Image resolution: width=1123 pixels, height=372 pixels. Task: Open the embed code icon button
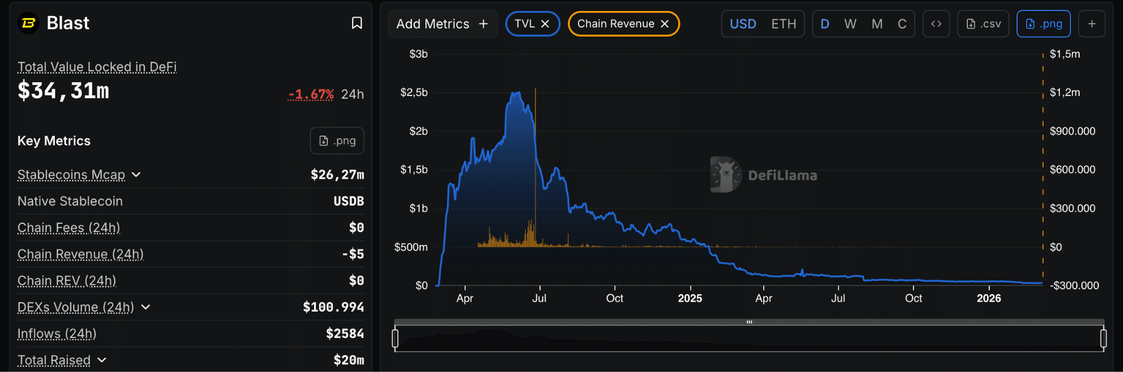pos(936,24)
